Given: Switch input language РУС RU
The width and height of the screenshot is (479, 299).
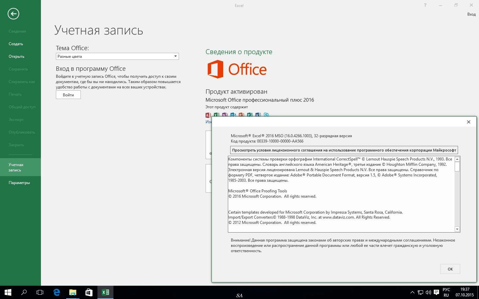Looking at the screenshot, I should pyautogui.click(x=446, y=292).
